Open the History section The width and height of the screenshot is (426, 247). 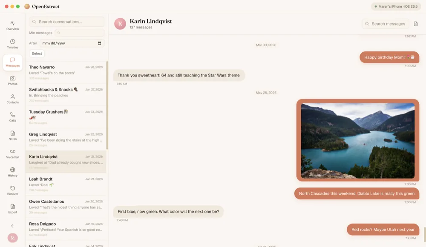coord(12,172)
